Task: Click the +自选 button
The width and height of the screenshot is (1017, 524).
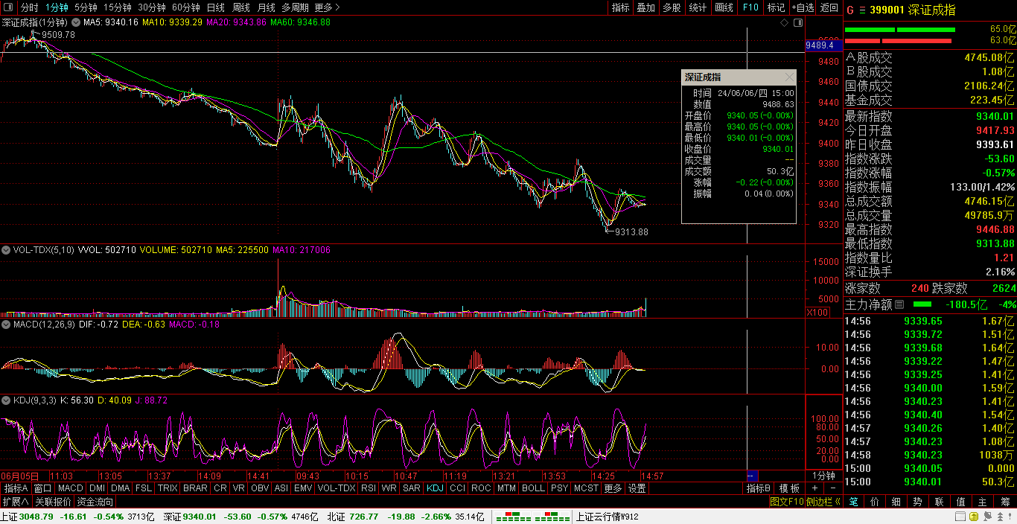Action: point(803,7)
